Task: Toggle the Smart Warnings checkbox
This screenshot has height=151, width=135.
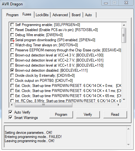Action: click(x=10, y=118)
